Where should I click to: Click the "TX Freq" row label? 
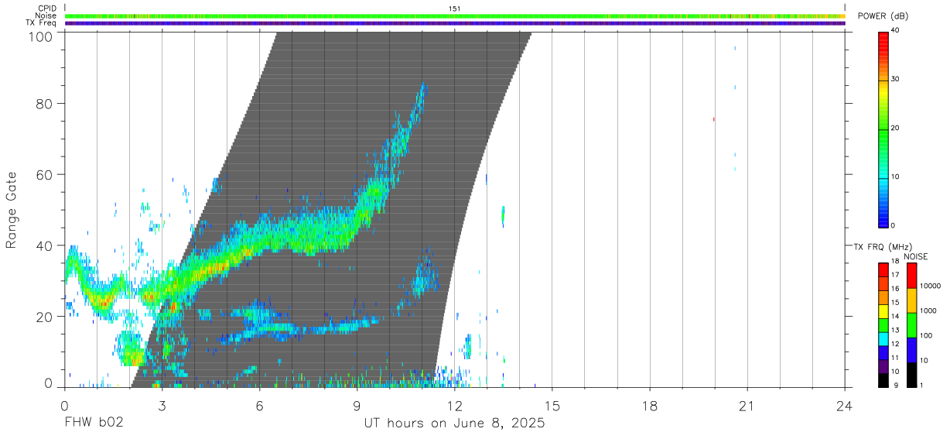(x=41, y=22)
